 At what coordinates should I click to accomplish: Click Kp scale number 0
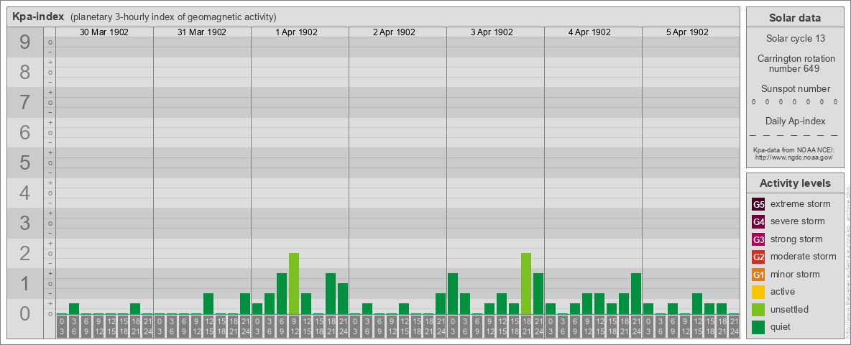[25, 313]
